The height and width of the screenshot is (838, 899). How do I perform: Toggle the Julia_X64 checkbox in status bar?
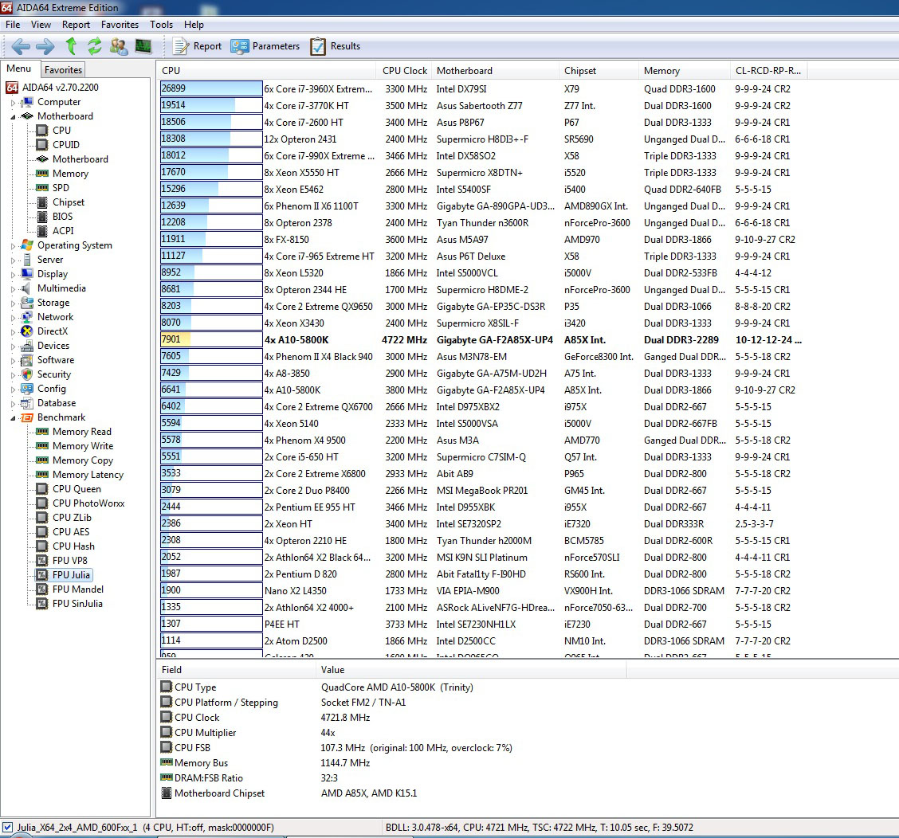[7, 827]
